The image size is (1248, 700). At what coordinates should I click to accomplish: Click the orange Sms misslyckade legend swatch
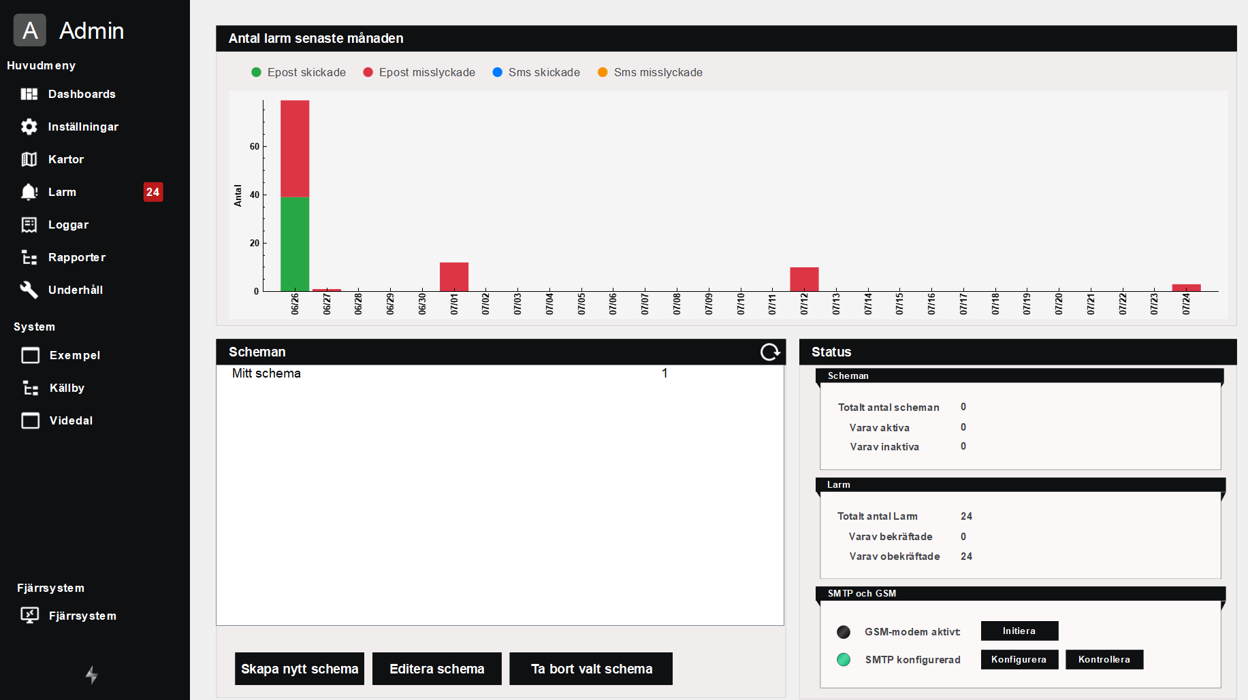(603, 72)
